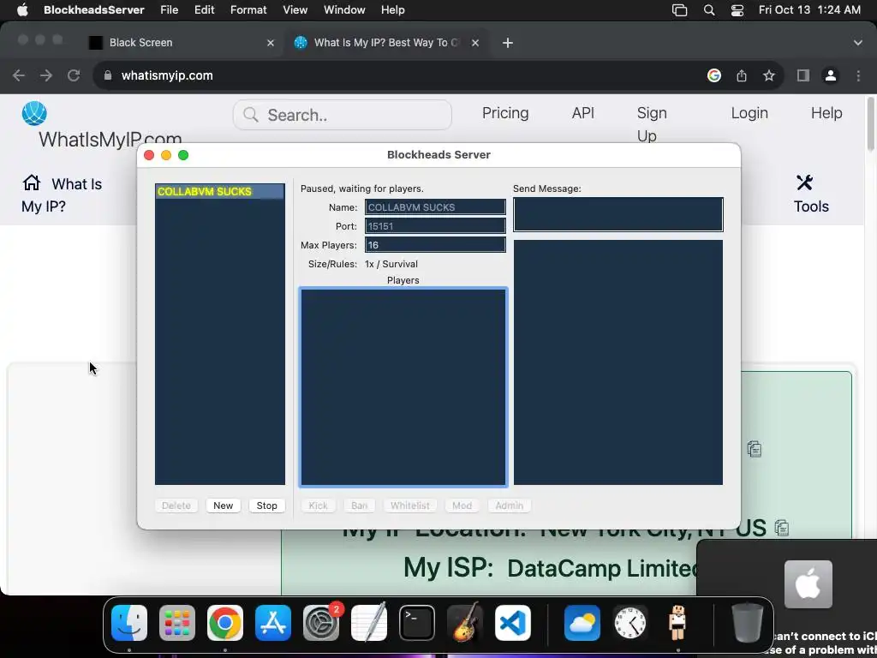This screenshot has width=877, height=658.
Task: Open Control Center in menu bar
Action: 737,10
